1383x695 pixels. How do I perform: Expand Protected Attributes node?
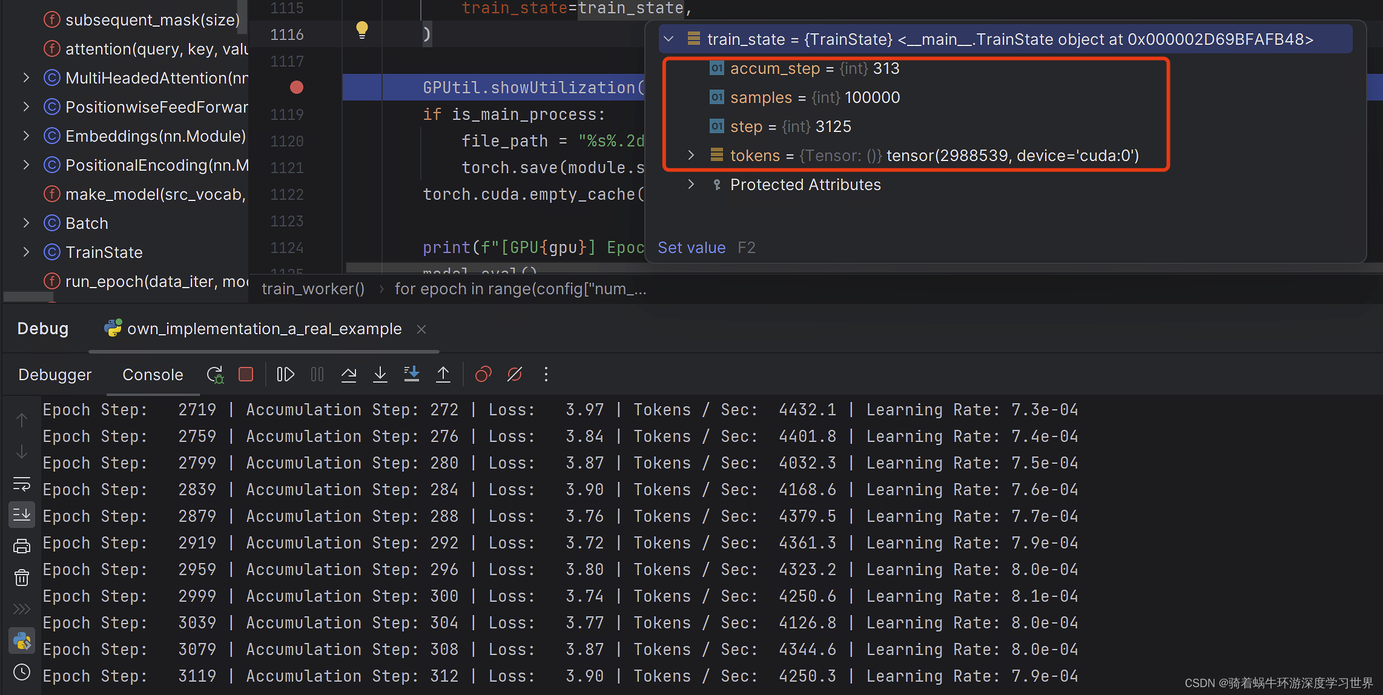tap(691, 185)
